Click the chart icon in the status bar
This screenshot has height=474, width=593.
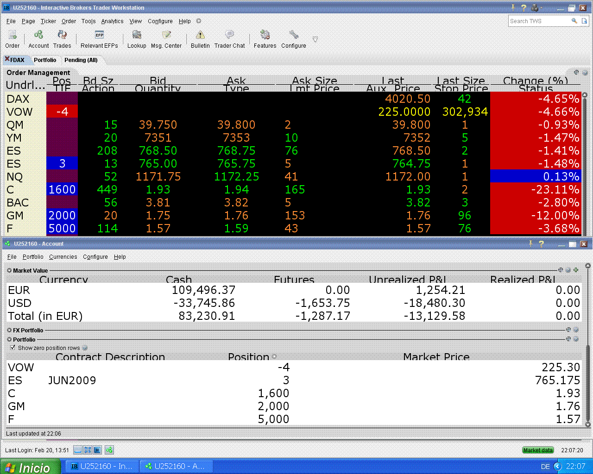click(x=97, y=450)
